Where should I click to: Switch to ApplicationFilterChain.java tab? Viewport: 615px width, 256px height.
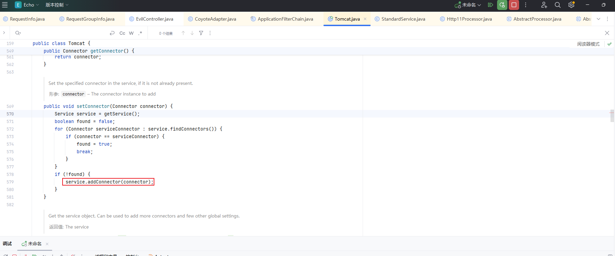[282, 19]
